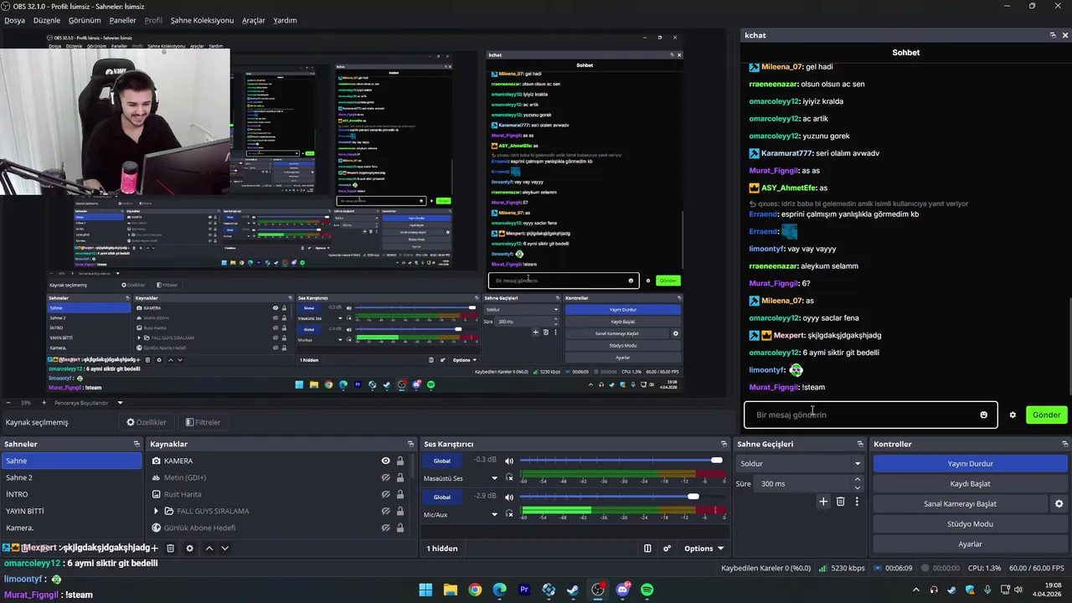Undock the Kontroller panel
Image resolution: width=1072 pixels, height=603 pixels.
tap(1064, 444)
